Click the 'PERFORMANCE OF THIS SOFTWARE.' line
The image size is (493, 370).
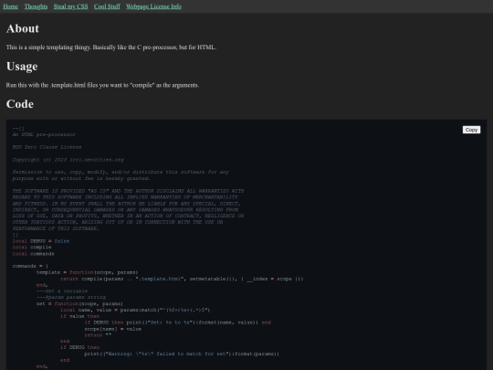(x=56, y=228)
